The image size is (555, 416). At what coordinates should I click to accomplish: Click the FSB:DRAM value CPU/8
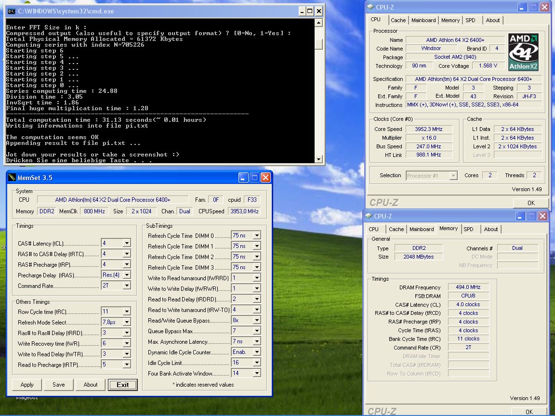pyautogui.click(x=468, y=295)
